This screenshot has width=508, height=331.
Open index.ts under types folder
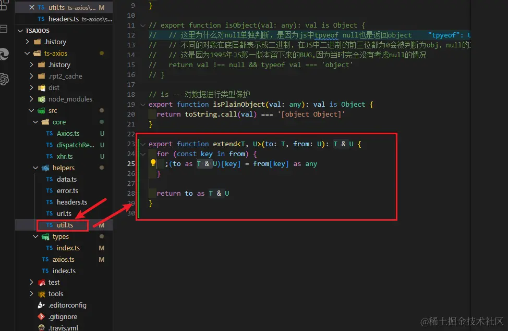pos(68,248)
